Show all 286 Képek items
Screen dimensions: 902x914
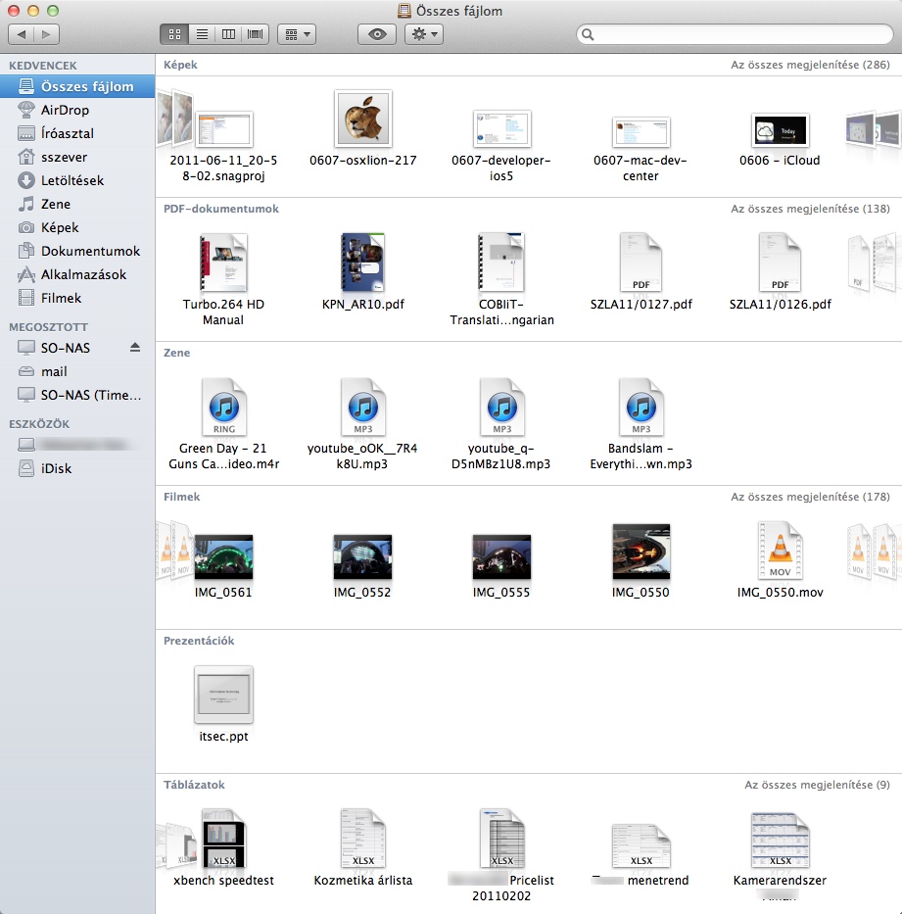tap(810, 65)
